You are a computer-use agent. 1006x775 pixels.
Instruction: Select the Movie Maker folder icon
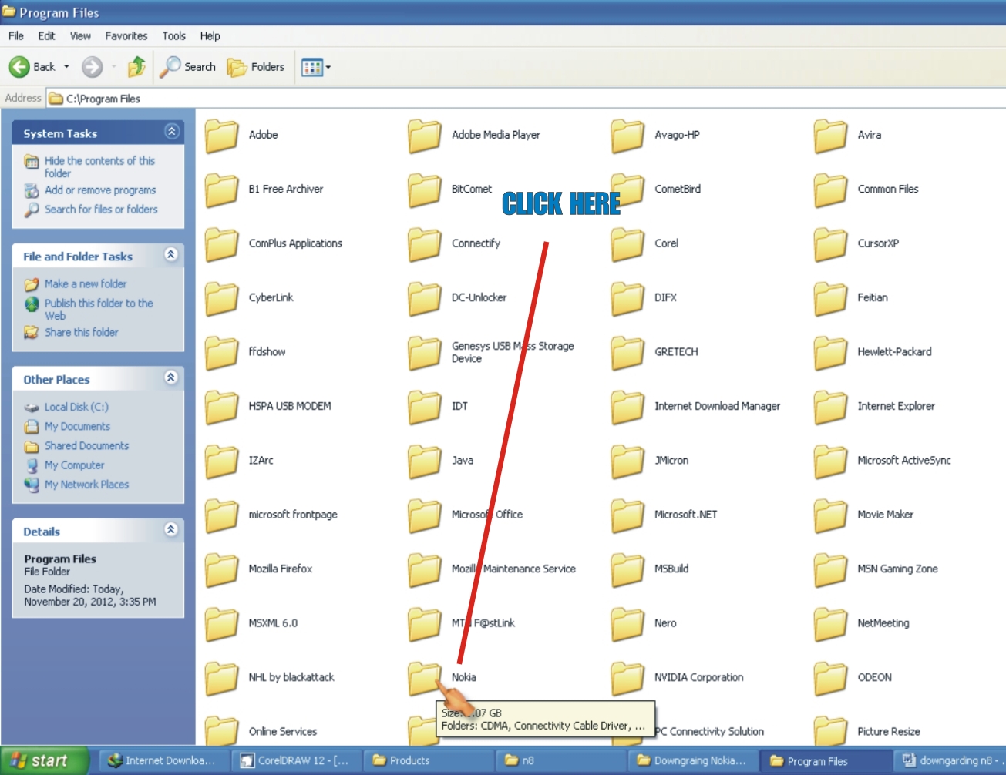point(831,515)
